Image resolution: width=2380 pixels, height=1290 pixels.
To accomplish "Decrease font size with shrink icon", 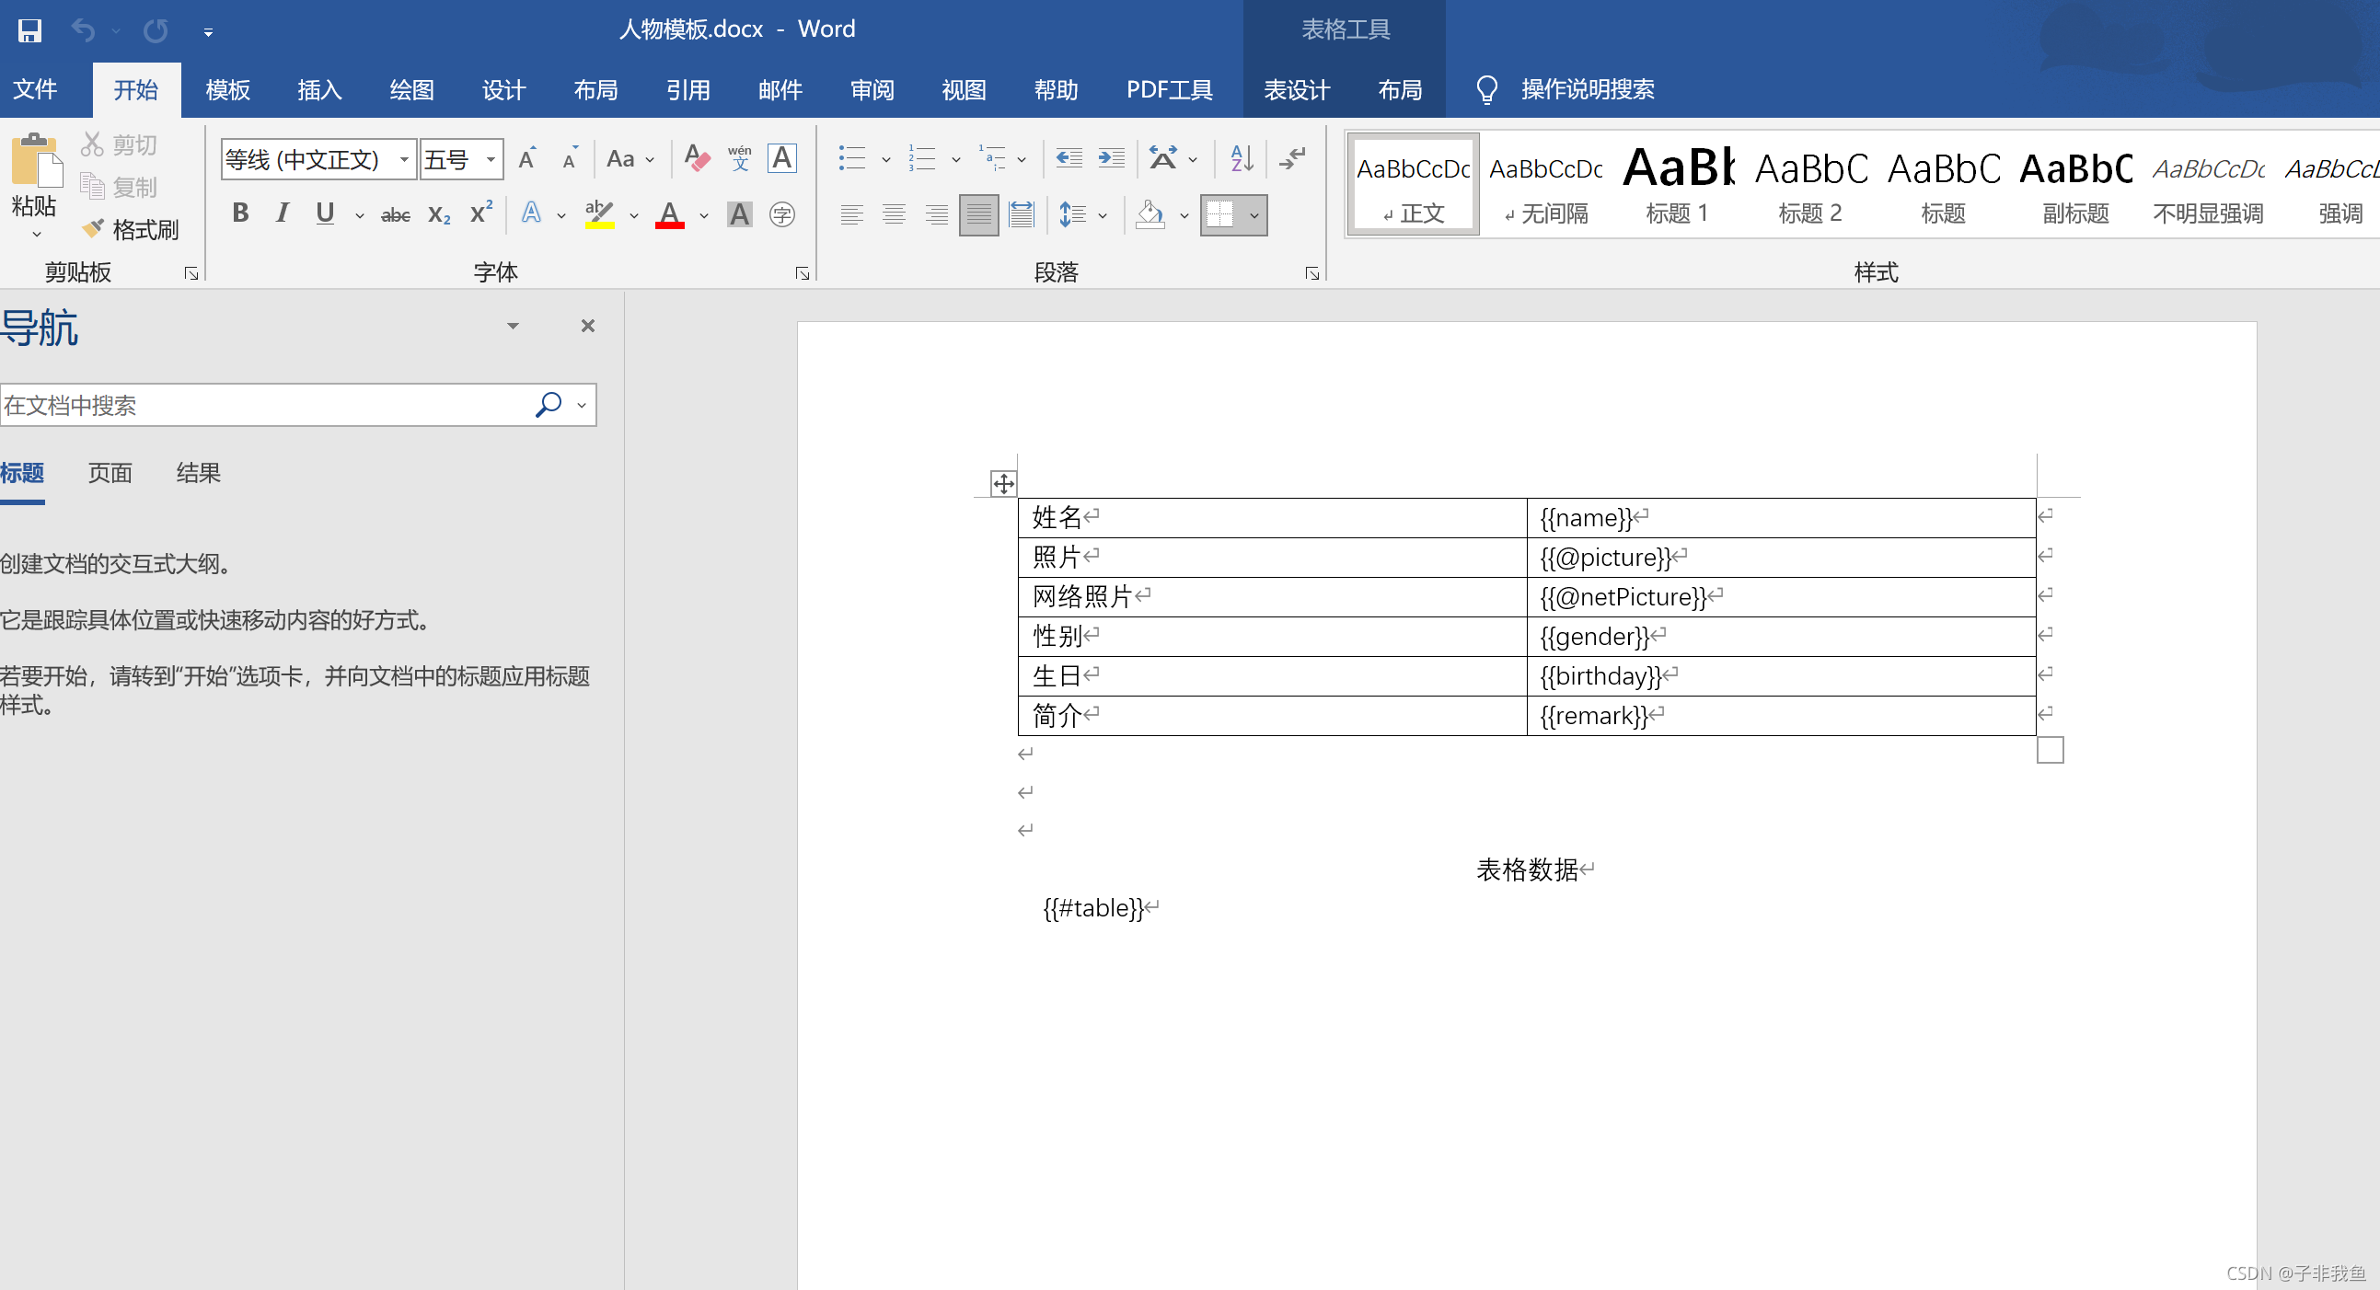I will 570,159.
